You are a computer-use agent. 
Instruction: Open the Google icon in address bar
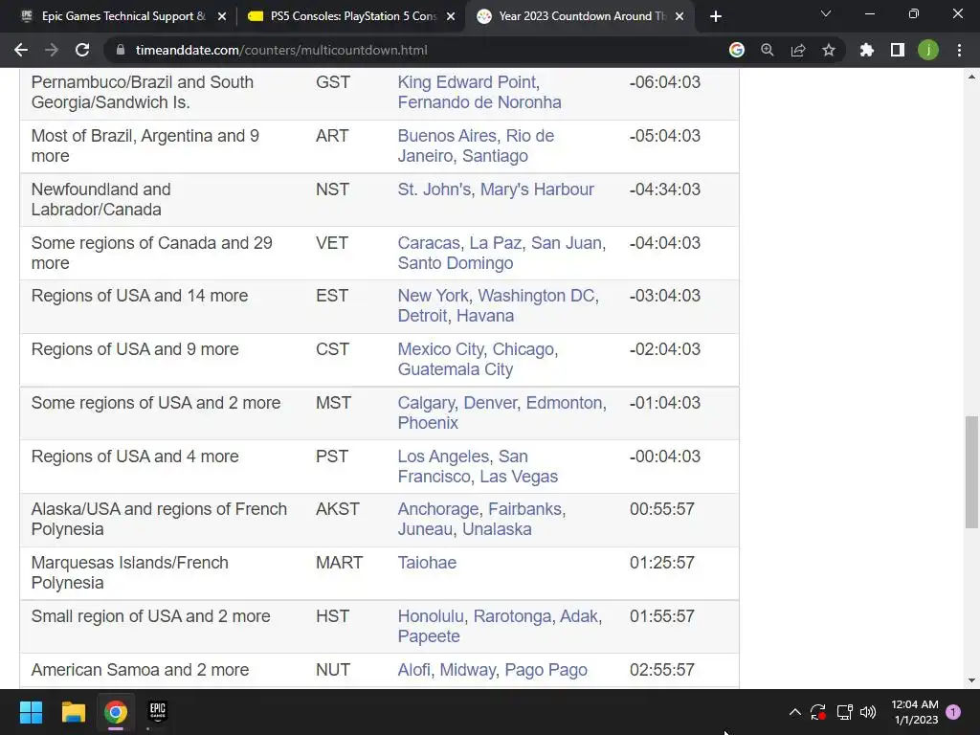pos(737,50)
